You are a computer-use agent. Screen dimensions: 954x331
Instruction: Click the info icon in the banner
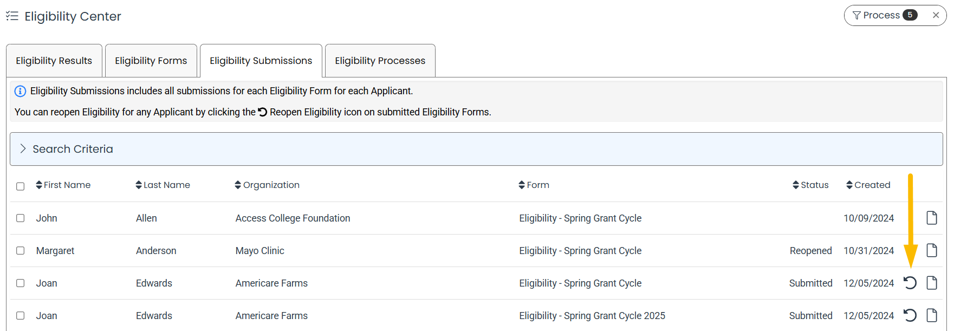(20, 91)
